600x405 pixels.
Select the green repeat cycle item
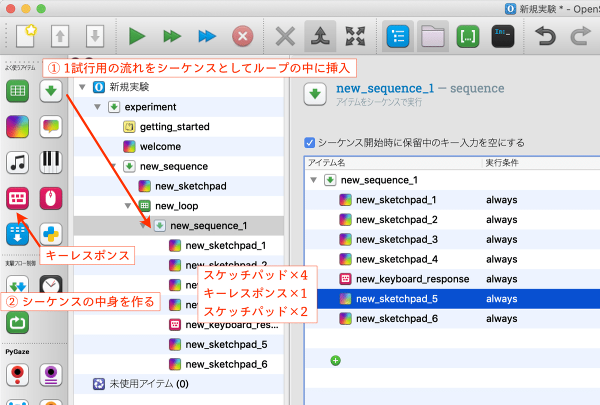point(17,321)
